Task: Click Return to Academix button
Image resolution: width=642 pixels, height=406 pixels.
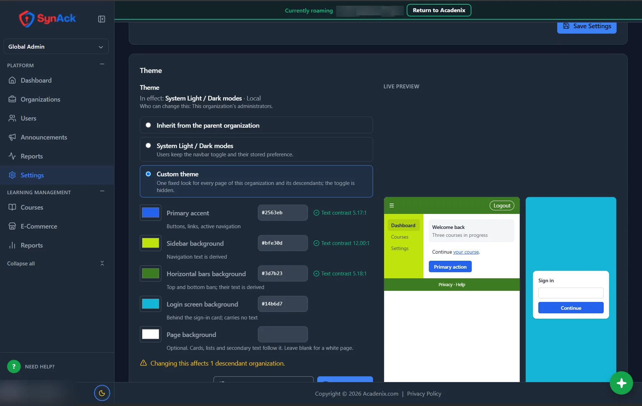Action: coord(439,10)
